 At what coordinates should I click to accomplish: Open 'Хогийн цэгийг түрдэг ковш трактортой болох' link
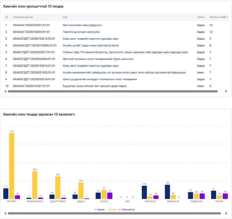[91, 46]
